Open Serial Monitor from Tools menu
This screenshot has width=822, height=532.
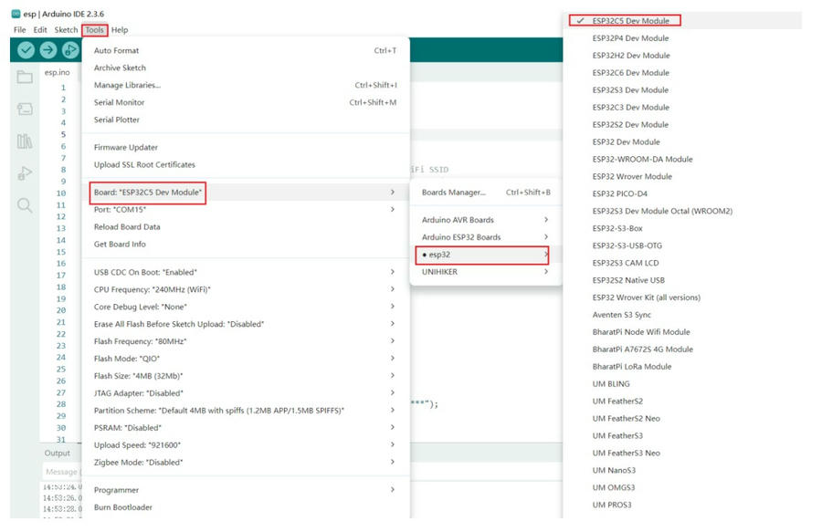[x=246, y=102]
